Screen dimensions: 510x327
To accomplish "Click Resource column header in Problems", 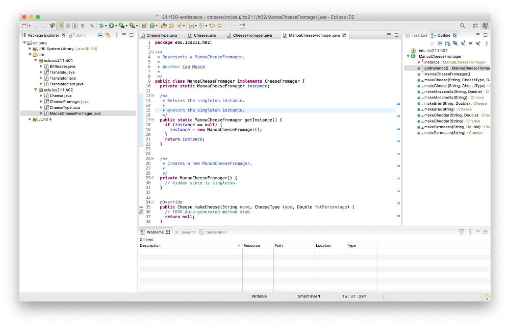I will pyautogui.click(x=258, y=246).
